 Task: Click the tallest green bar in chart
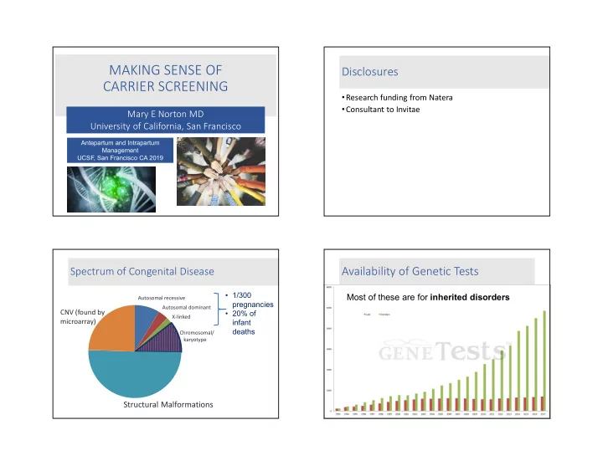tap(544, 361)
